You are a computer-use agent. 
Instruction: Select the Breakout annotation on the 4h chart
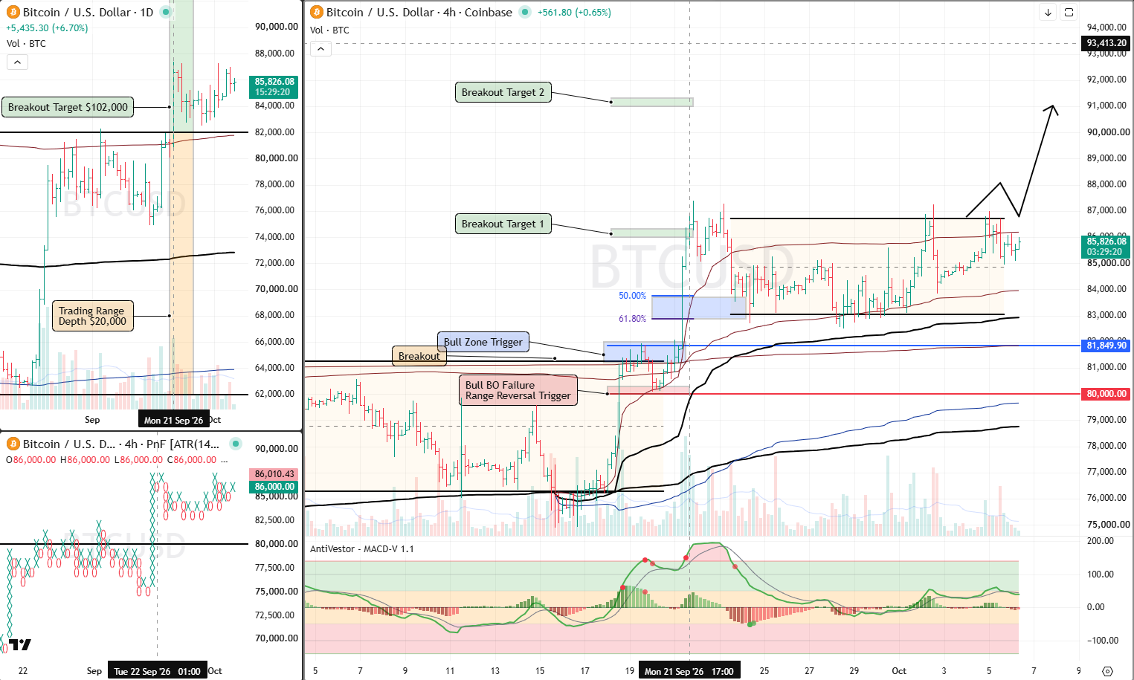tap(419, 356)
